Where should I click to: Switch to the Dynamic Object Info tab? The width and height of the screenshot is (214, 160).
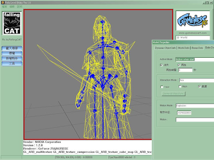(165, 48)
